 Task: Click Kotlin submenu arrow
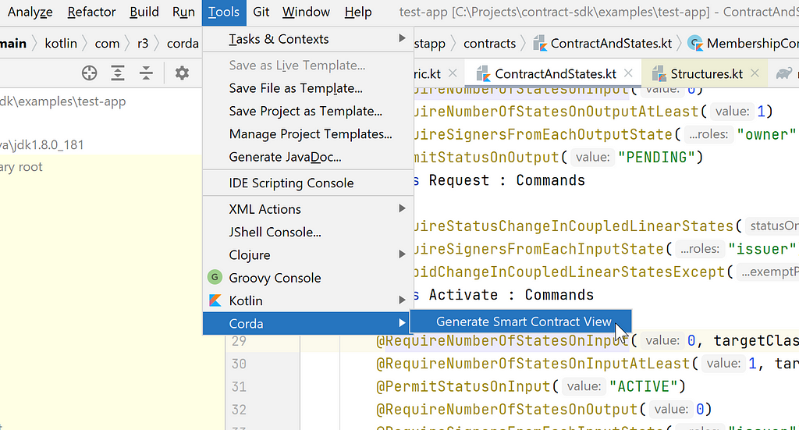pos(402,300)
